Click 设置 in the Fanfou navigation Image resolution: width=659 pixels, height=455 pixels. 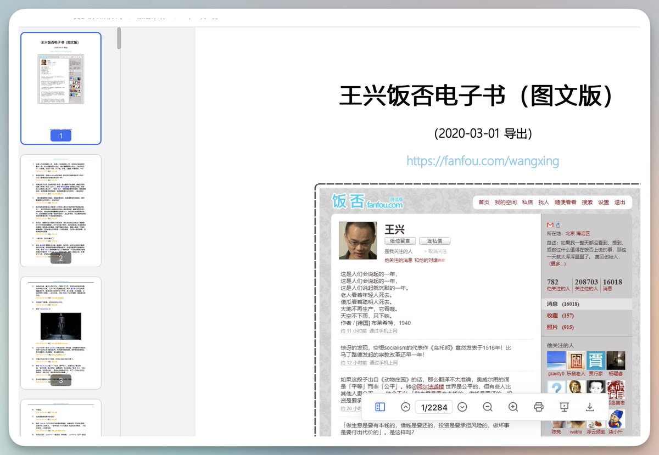tap(604, 203)
